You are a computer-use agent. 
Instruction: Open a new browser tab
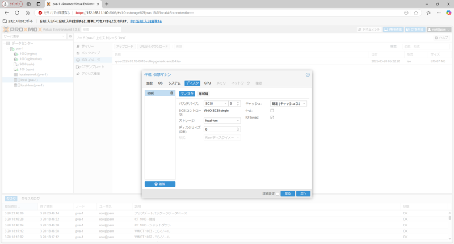pyautogui.click(x=107, y=4)
